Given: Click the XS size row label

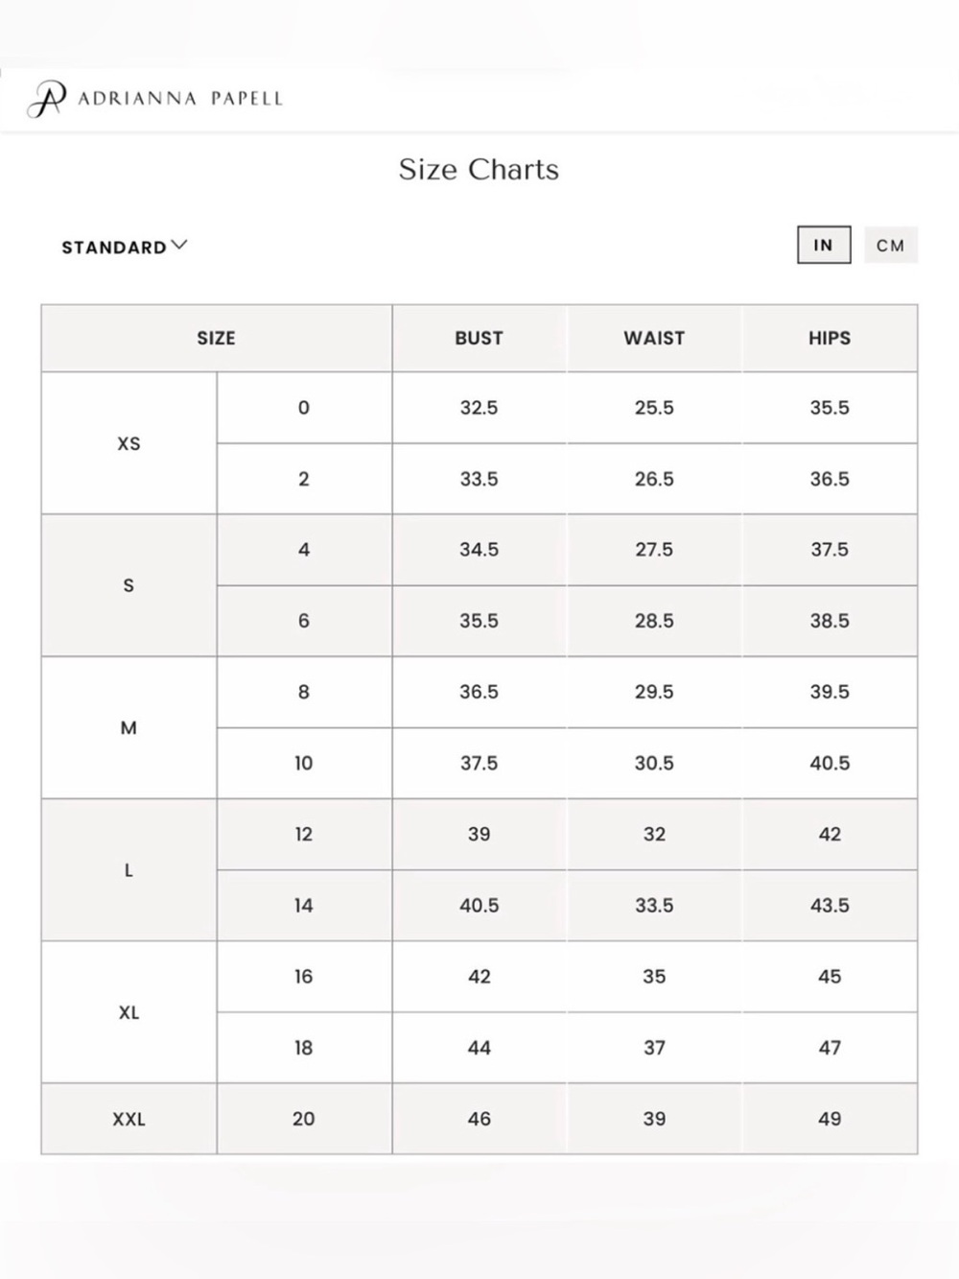Looking at the screenshot, I should click(x=129, y=443).
